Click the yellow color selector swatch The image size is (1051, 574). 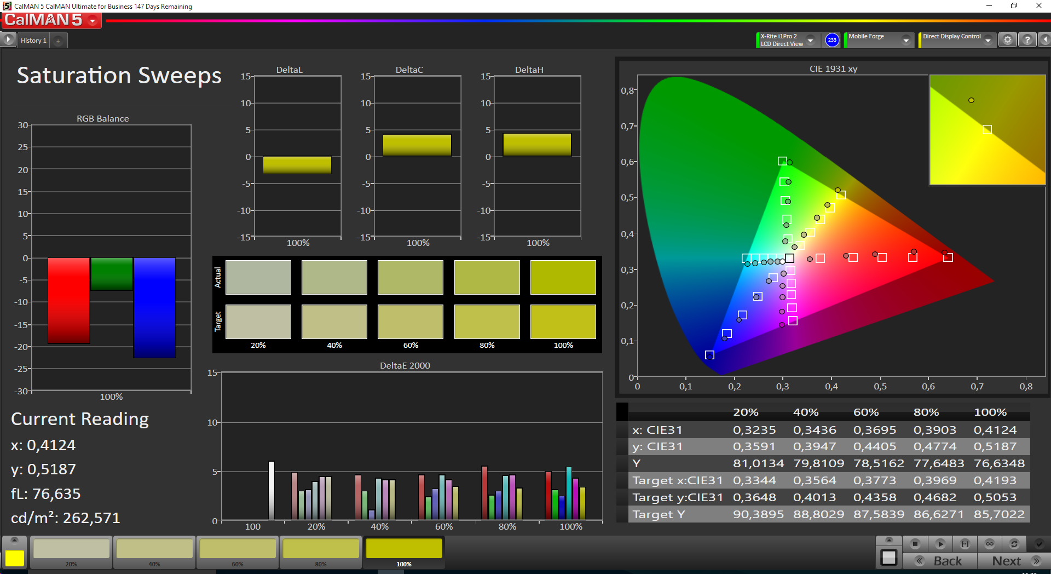(15, 558)
